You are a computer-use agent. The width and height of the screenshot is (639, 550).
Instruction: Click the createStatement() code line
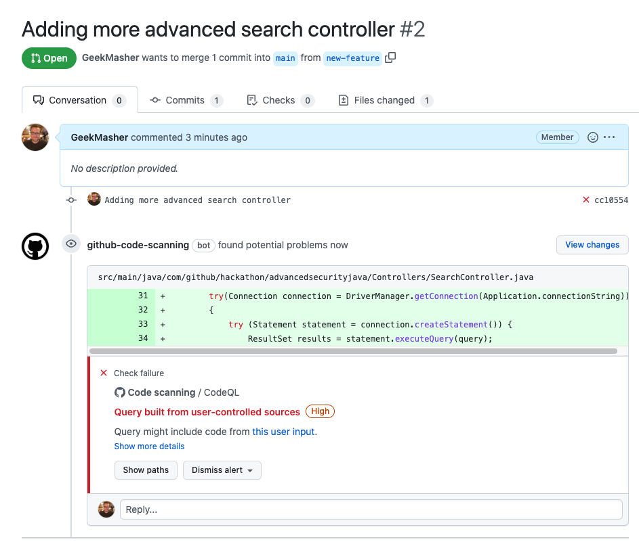pos(370,325)
